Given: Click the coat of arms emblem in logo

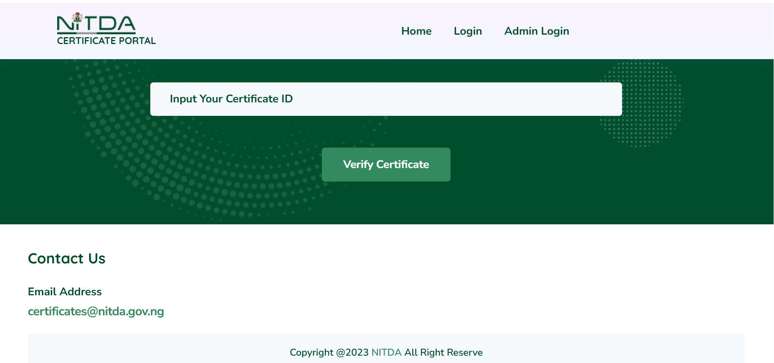Looking at the screenshot, I should coord(77,18).
